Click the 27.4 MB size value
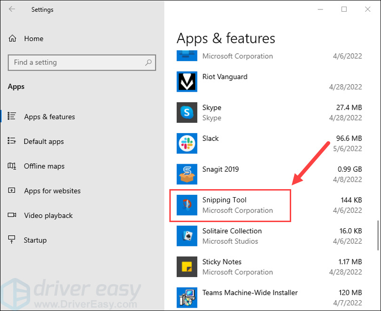The width and height of the screenshot is (381, 311). [349, 107]
